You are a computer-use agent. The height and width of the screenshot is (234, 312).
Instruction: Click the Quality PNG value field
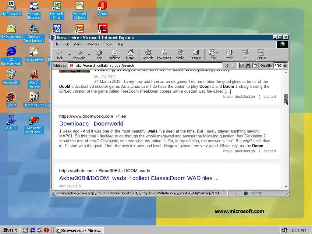tap(278, 66)
